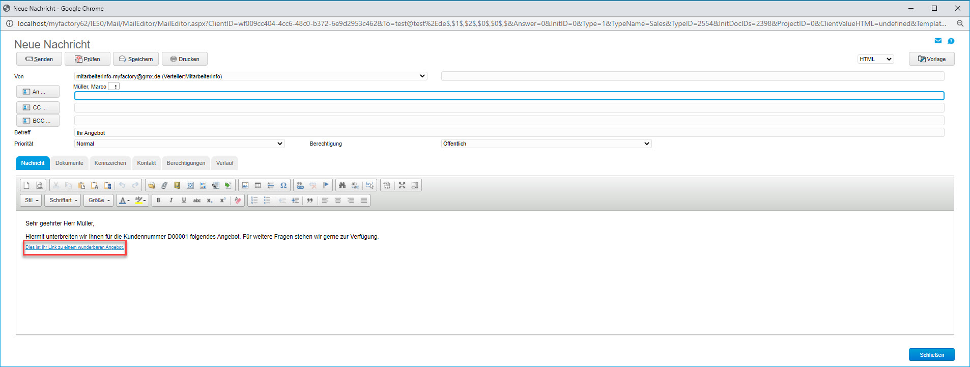The image size is (970, 367).
Task: Click the Senden button
Action: 39,59
